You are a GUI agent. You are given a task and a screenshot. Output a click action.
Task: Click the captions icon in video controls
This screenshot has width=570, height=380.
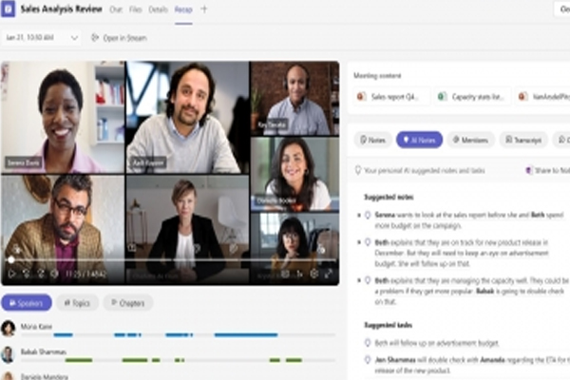(x=284, y=274)
